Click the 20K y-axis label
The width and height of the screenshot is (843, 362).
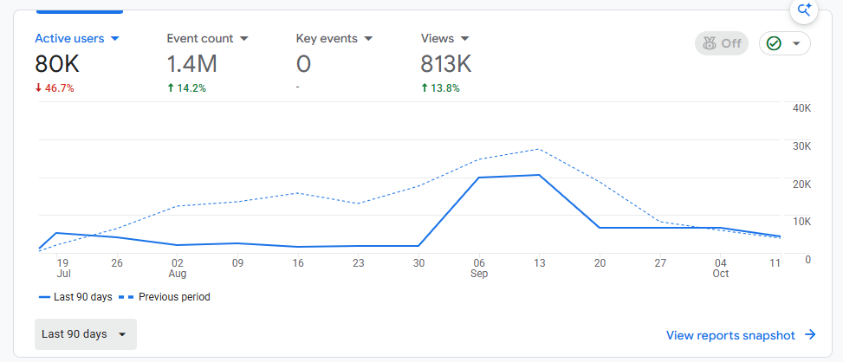click(801, 184)
